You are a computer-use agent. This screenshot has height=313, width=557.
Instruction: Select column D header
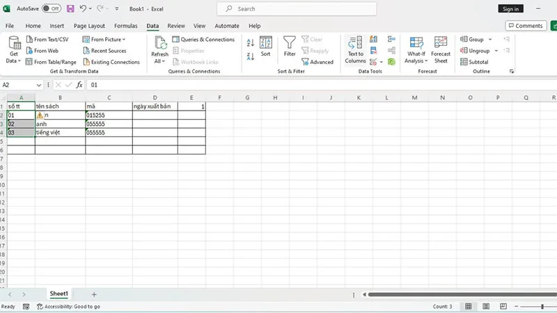[x=155, y=97]
